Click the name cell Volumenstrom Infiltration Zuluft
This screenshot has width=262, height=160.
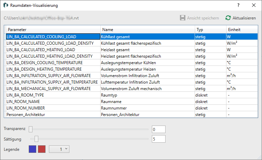click(x=147, y=76)
